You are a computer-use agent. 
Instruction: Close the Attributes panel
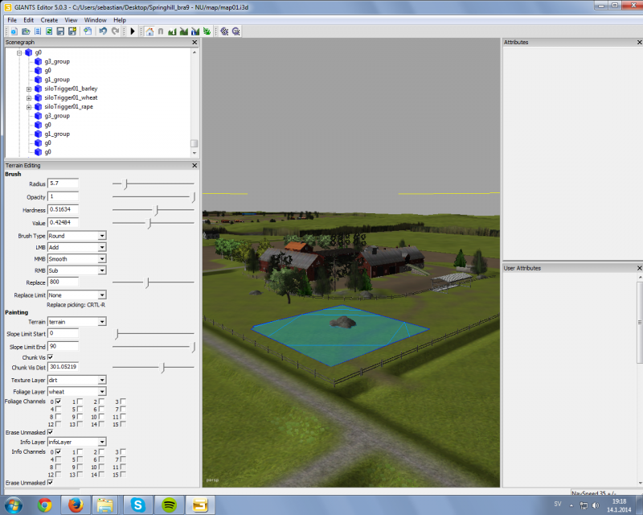(x=639, y=43)
